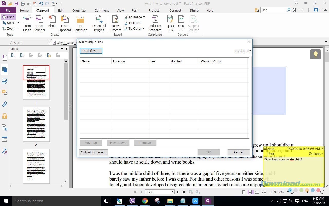329x206 pixels.
Task: Open the File menu
Action: pyautogui.click(x=8, y=10)
